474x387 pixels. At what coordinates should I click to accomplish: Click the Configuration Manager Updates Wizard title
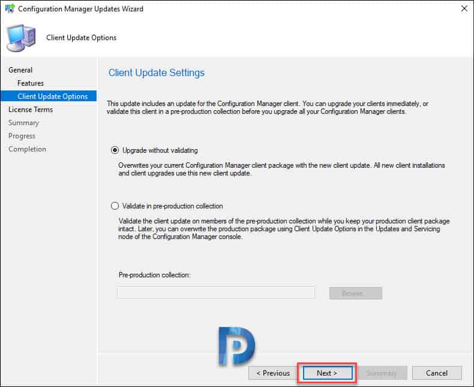click(81, 9)
